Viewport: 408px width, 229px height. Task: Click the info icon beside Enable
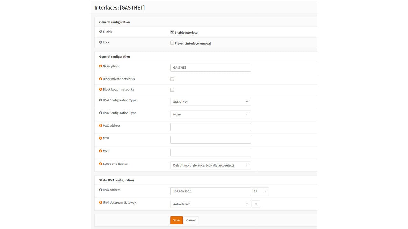click(x=101, y=31)
